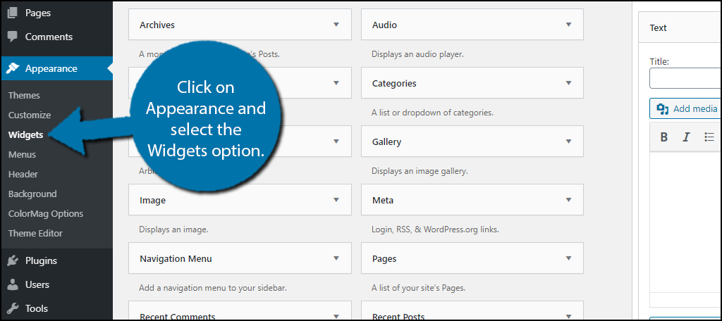Select the Widgets submenu item
The width and height of the screenshot is (722, 321).
tap(26, 135)
